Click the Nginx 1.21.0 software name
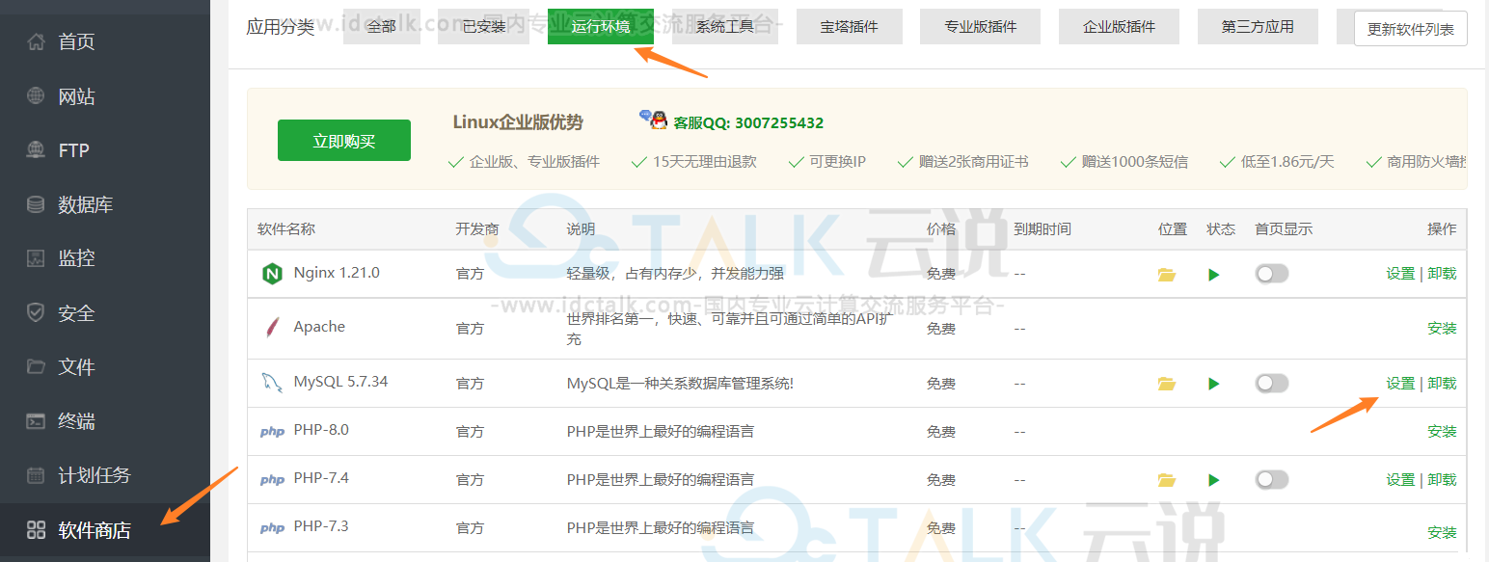Screen dimensions: 1489x562 click(337, 273)
